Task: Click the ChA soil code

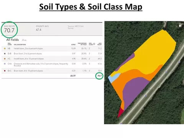Action: tap(10, 64)
